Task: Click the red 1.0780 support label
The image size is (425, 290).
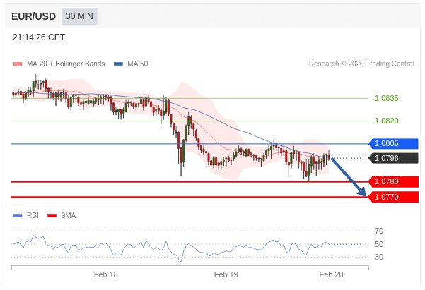Action: pos(393,181)
